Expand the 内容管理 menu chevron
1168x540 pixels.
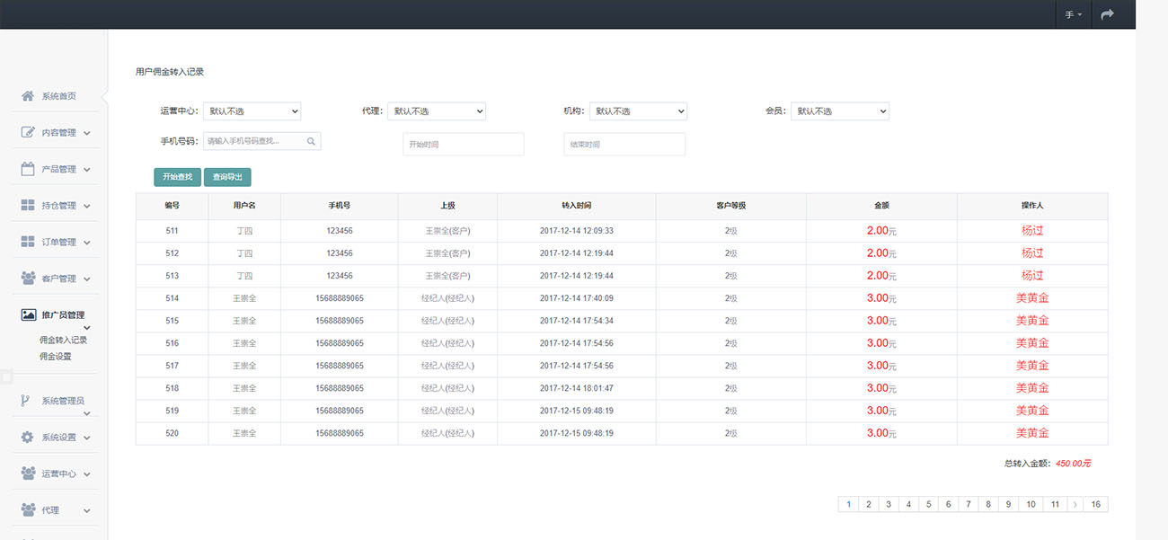pyautogui.click(x=87, y=133)
